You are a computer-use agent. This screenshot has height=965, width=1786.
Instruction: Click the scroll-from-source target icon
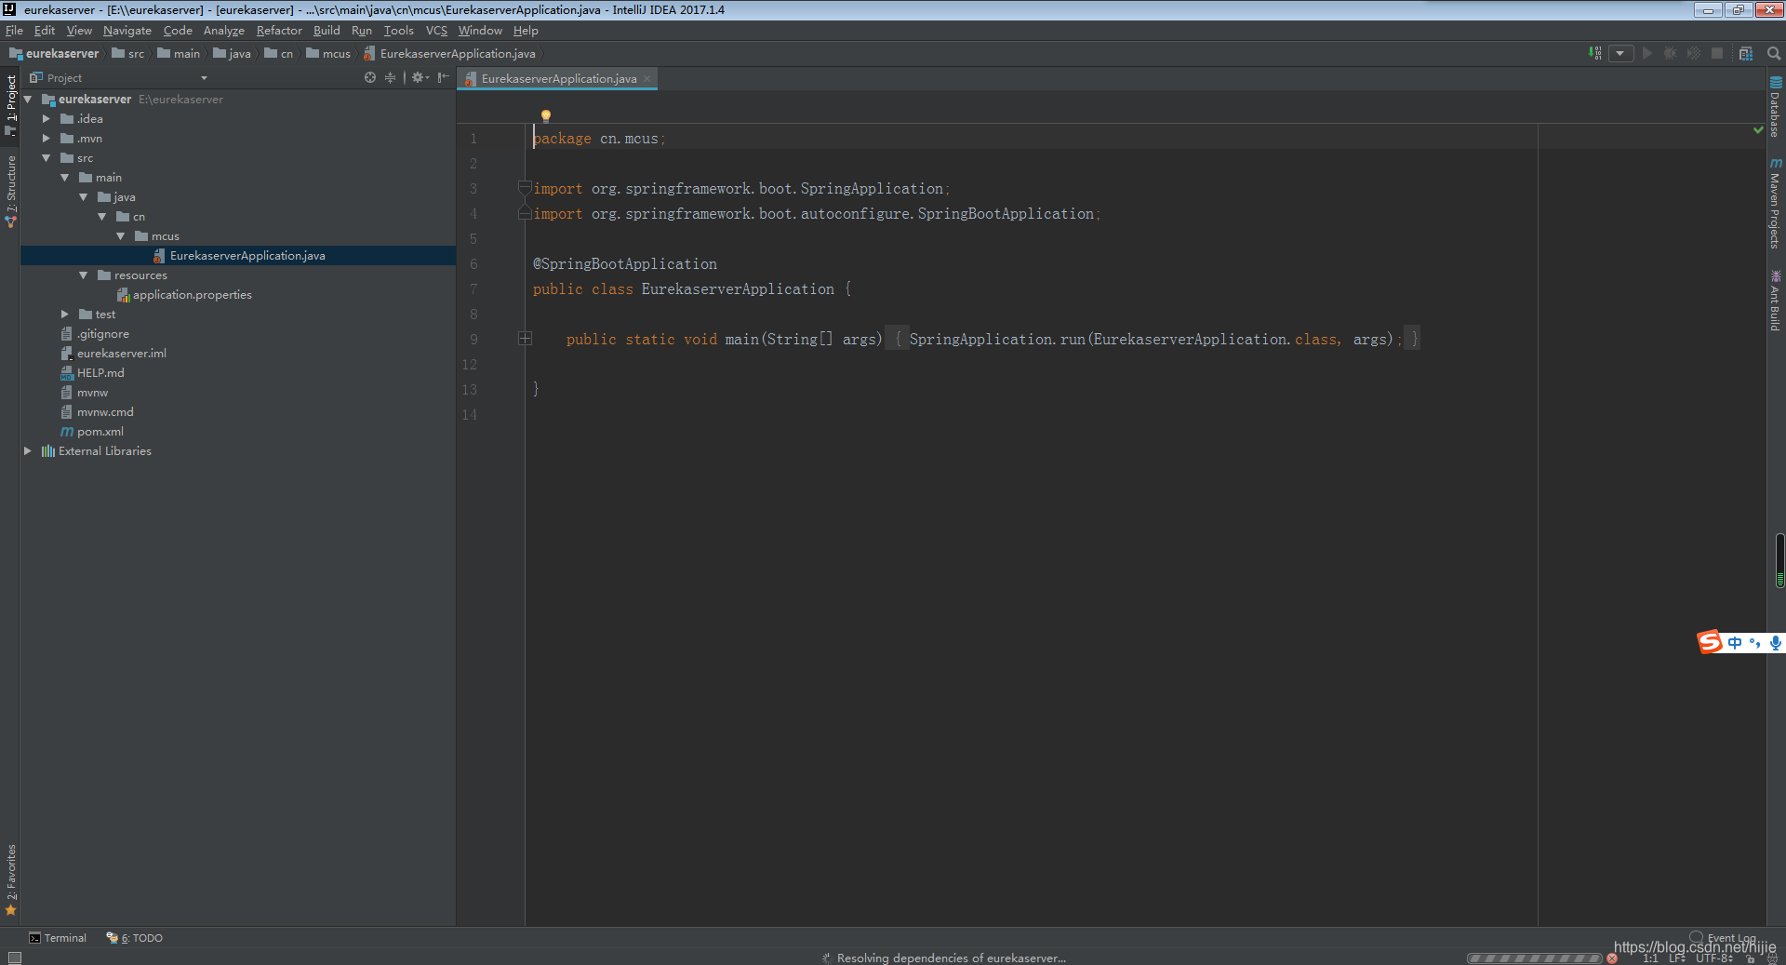(x=370, y=77)
